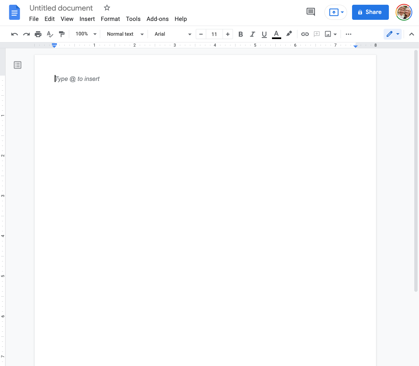Click the present to meeting button
This screenshot has width=419, height=366.
(334, 12)
